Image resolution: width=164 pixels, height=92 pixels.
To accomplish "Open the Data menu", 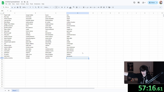I will pos(27,4).
